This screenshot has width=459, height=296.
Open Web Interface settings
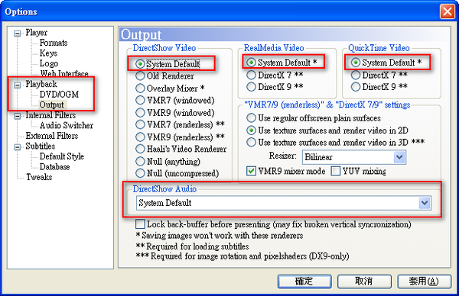click(x=64, y=73)
